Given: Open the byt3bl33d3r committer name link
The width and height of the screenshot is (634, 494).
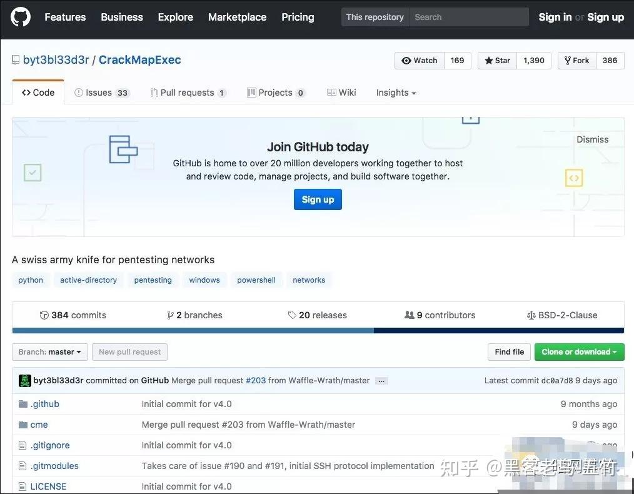Looking at the screenshot, I should 58,380.
